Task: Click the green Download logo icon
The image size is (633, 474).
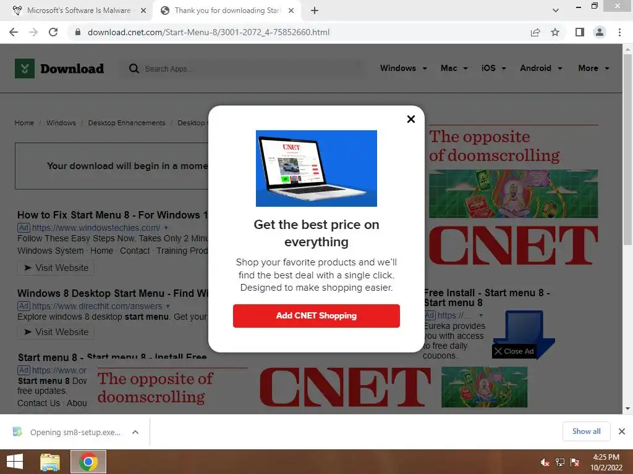Action: coord(25,69)
